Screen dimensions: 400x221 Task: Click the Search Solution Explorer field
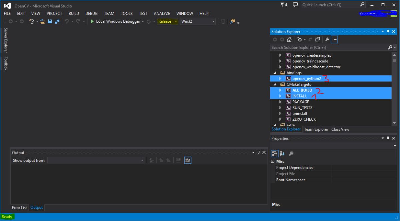tap(329, 48)
